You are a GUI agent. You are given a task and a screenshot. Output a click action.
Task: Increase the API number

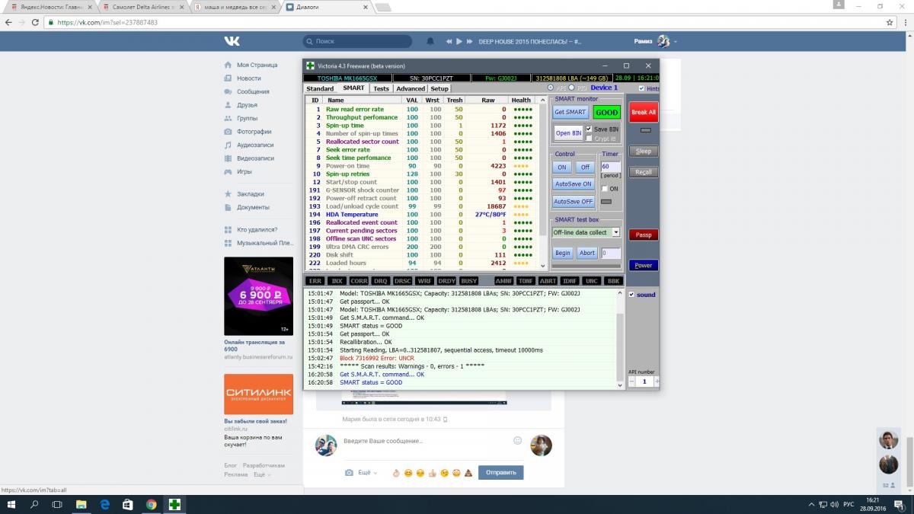pos(657,382)
